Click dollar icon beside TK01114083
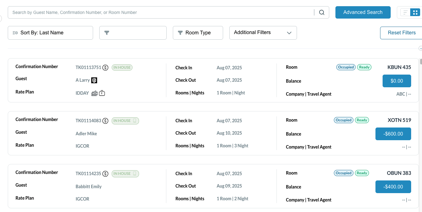 (105, 121)
